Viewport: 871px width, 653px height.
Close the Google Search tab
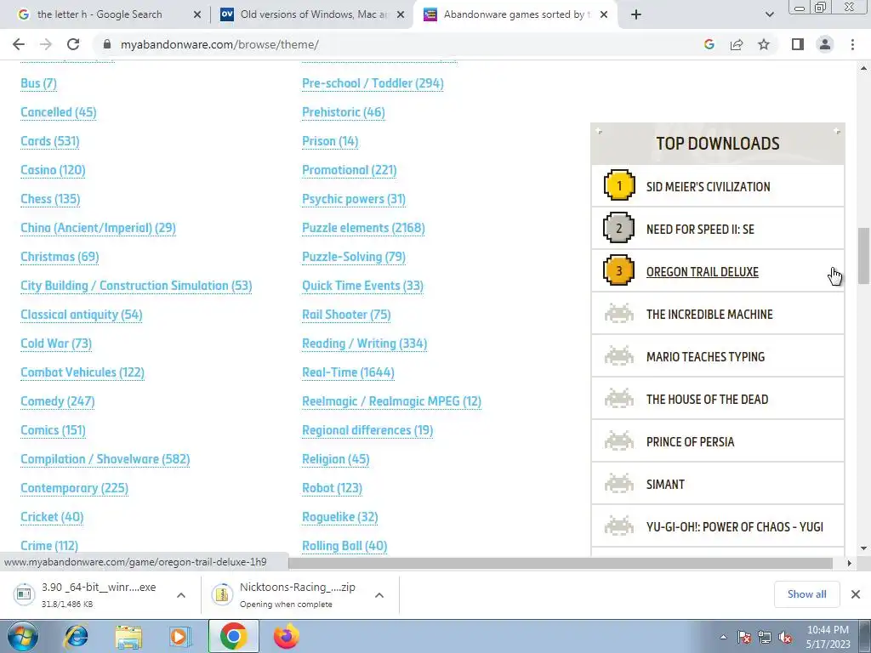point(196,14)
